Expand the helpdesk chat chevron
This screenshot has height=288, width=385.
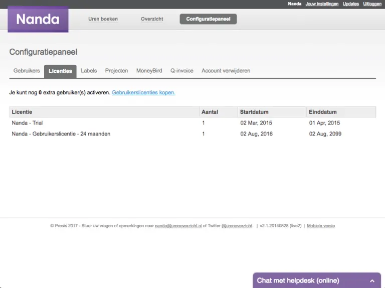pos(372,280)
